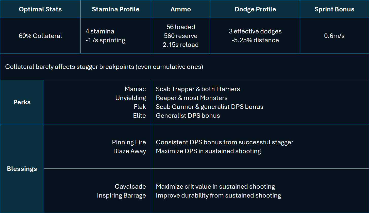This screenshot has width=369, height=213.
Task: Click the Blaze Away blessing
Action: (x=130, y=151)
